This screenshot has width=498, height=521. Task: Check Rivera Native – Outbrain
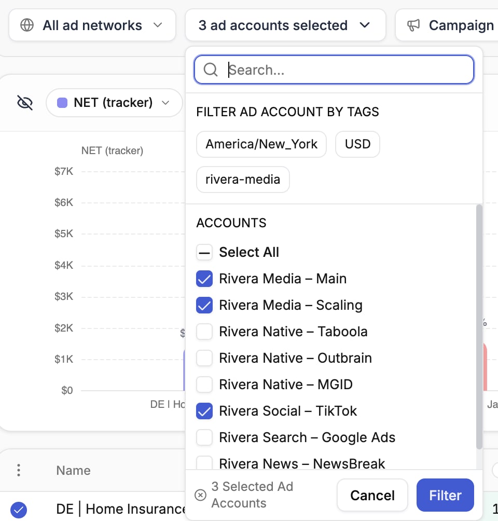pyautogui.click(x=204, y=358)
